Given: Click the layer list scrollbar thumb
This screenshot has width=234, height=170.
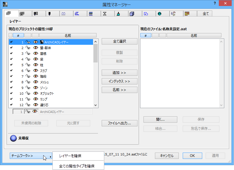Looking at the screenshot, I should (x=95, y=53).
